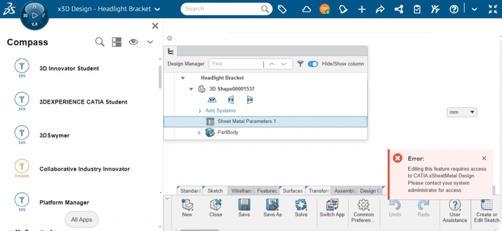
Task: Open x3D Design title dropdown arrow
Action: (157, 9)
